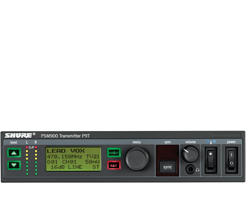246x223 pixels.
Task: Click the 'menu' label above wheel
Action: pyautogui.click(x=137, y=142)
